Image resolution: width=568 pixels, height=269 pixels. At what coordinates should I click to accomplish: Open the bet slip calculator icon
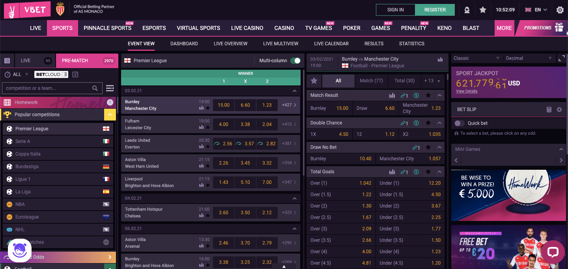[549, 109]
